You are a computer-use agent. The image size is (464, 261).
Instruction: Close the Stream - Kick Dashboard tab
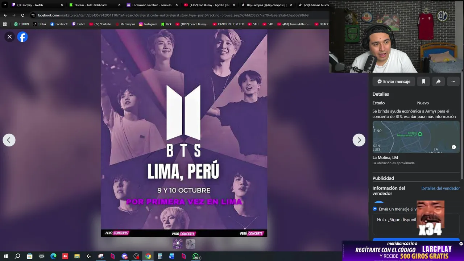119,5
